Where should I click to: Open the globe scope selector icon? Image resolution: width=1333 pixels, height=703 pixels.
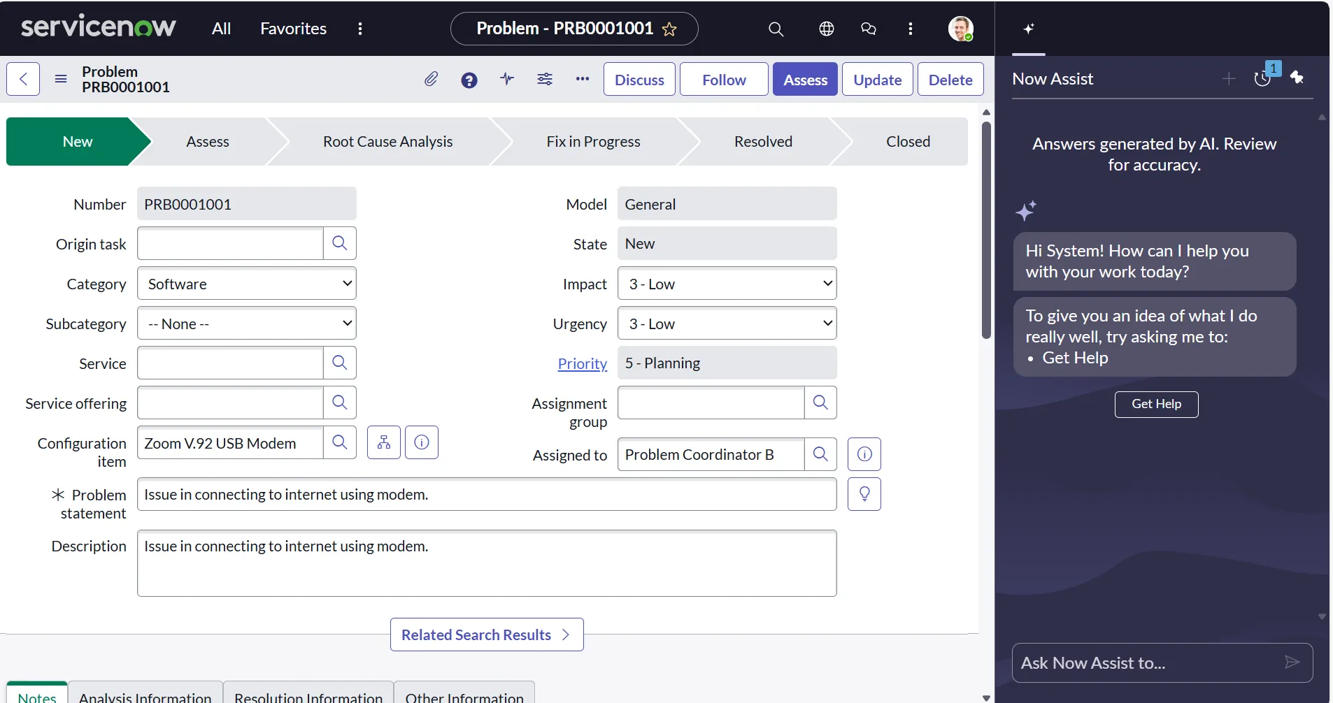826,29
